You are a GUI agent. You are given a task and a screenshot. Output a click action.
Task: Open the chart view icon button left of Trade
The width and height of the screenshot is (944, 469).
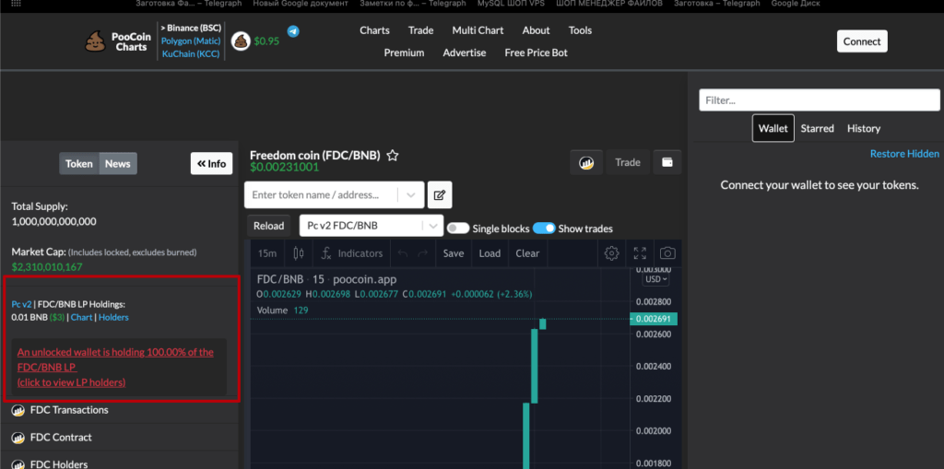586,162
